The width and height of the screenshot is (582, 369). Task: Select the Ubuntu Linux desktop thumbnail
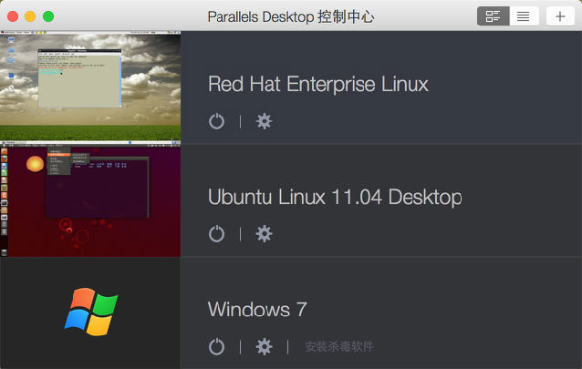[x=90, y=200]
